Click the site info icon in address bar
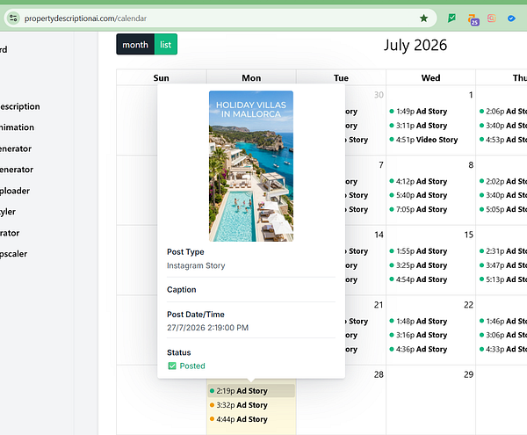Screen dimensions: 527x435 (x=13, y=18)
